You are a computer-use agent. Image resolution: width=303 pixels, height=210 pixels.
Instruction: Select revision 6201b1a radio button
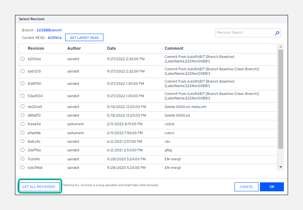[x=22, y=59]
